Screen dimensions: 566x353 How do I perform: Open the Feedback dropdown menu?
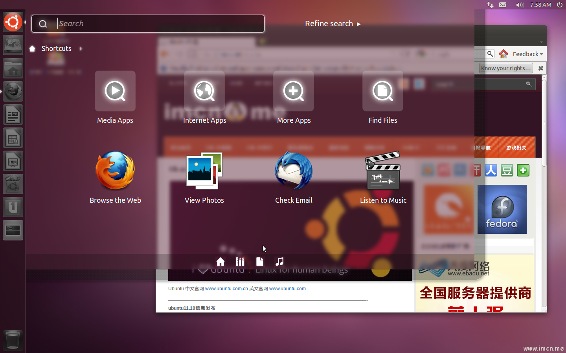527,54
